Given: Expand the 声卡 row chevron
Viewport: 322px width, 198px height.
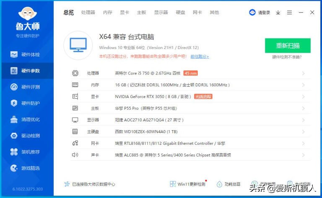Looking at the screenshot, I should point(303,155).
